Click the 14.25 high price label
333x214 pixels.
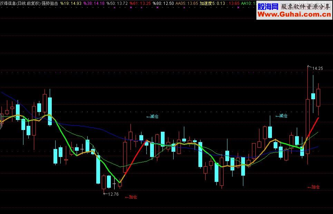tap(317, 68)
